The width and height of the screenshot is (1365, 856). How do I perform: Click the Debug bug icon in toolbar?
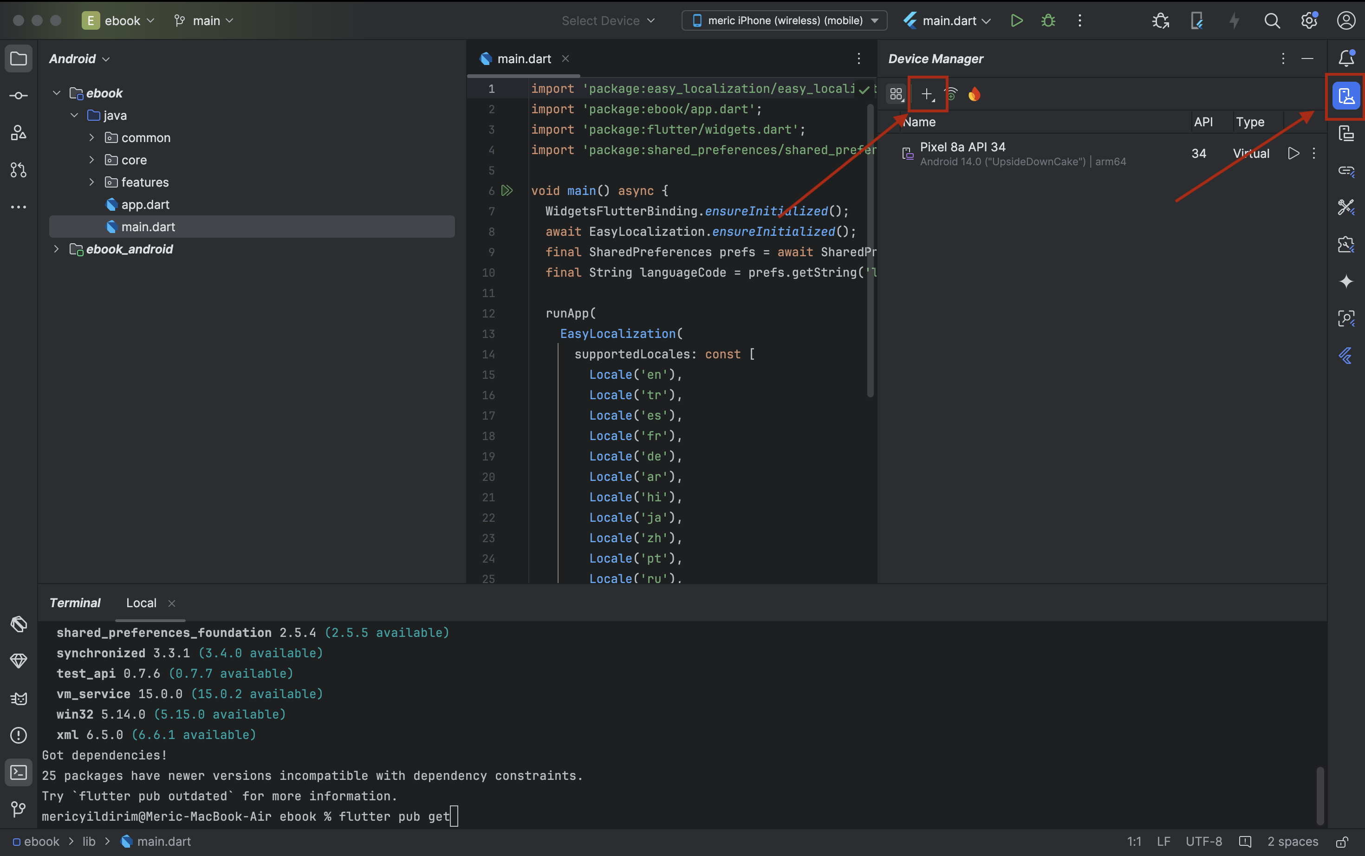[x=1048, y=21]
